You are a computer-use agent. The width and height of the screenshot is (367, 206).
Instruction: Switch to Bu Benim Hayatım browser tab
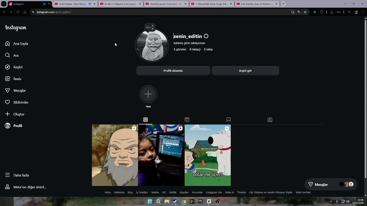120,4
